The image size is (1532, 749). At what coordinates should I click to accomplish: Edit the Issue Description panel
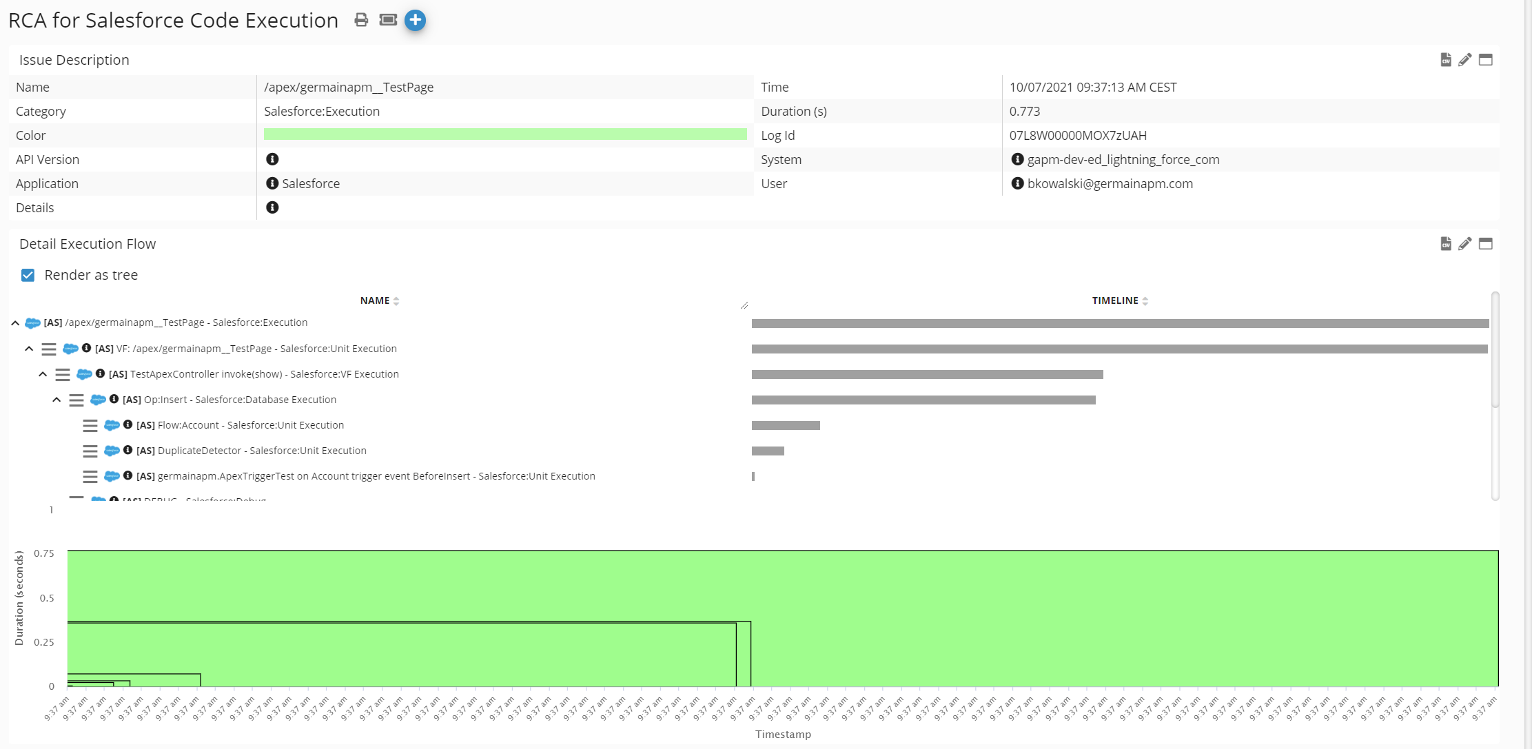click(x=1465, y=60)
